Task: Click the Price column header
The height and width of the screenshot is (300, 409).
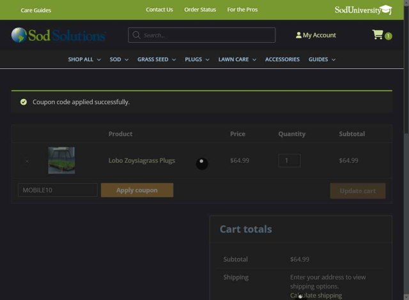Action: point(238,134)
